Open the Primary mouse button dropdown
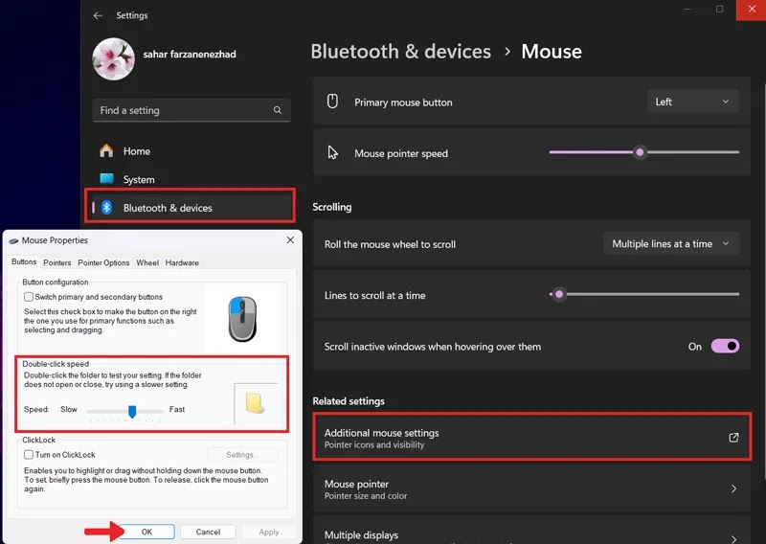 [x=692, y=102]
